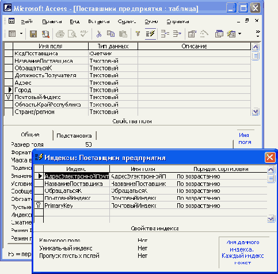Click the Spelling check toolbar icon
Image resolution: width=278 pixels, height=274 pixels.
tap(84, 34)
